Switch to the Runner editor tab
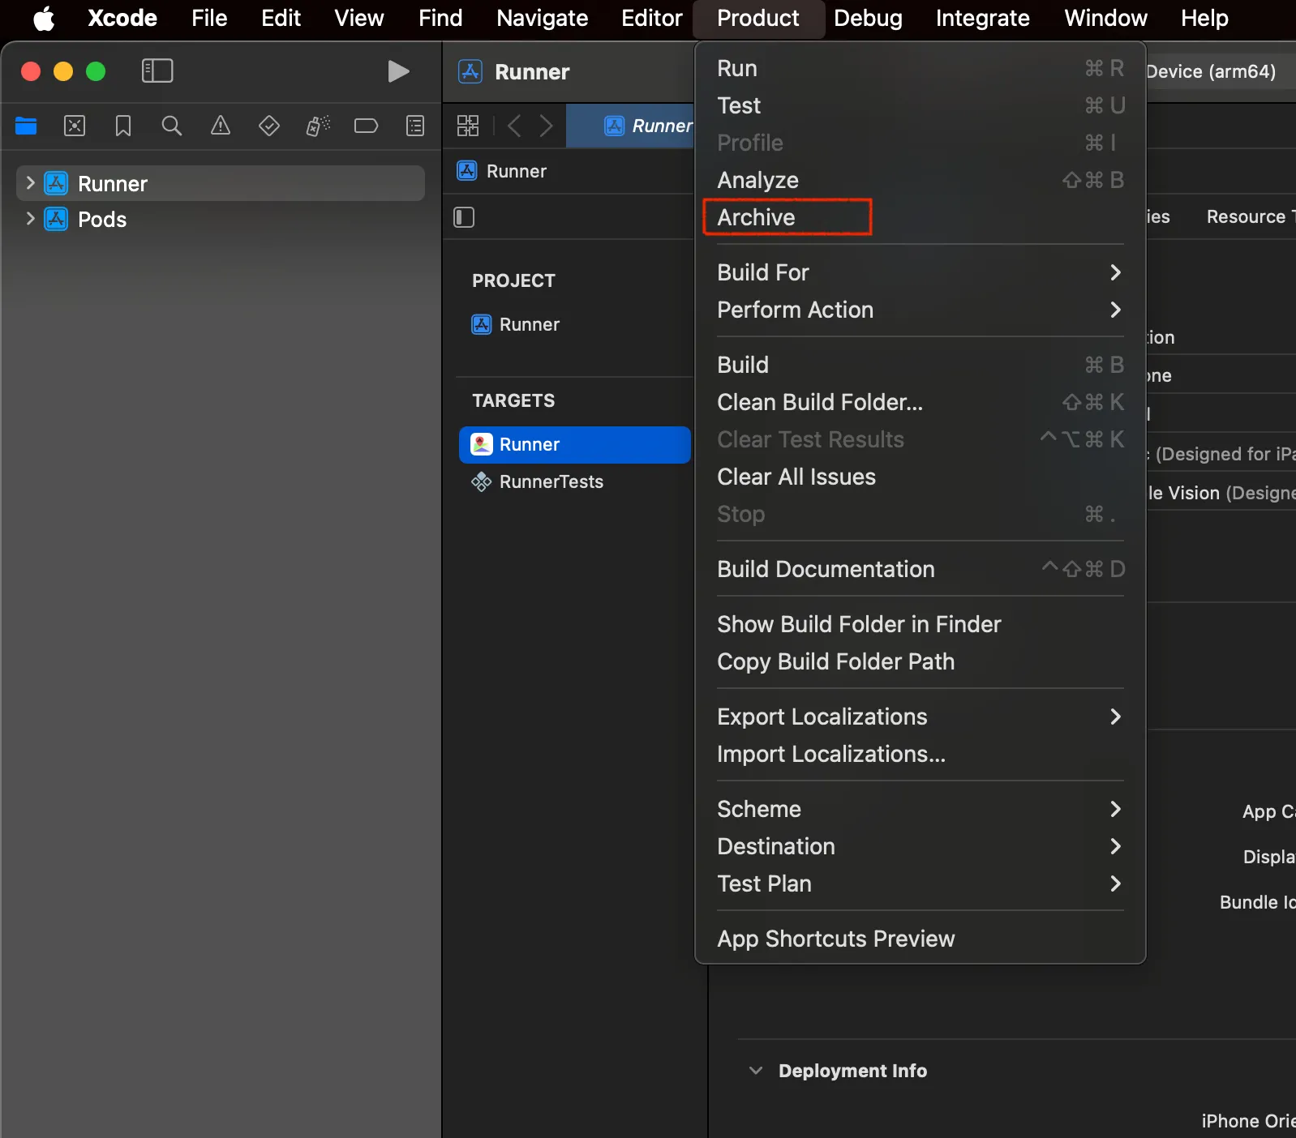Screen dimensions: 1296x1138 (x=631, y=126)
